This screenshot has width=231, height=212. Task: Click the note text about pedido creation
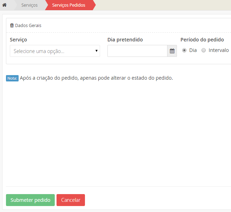point(96,78)
